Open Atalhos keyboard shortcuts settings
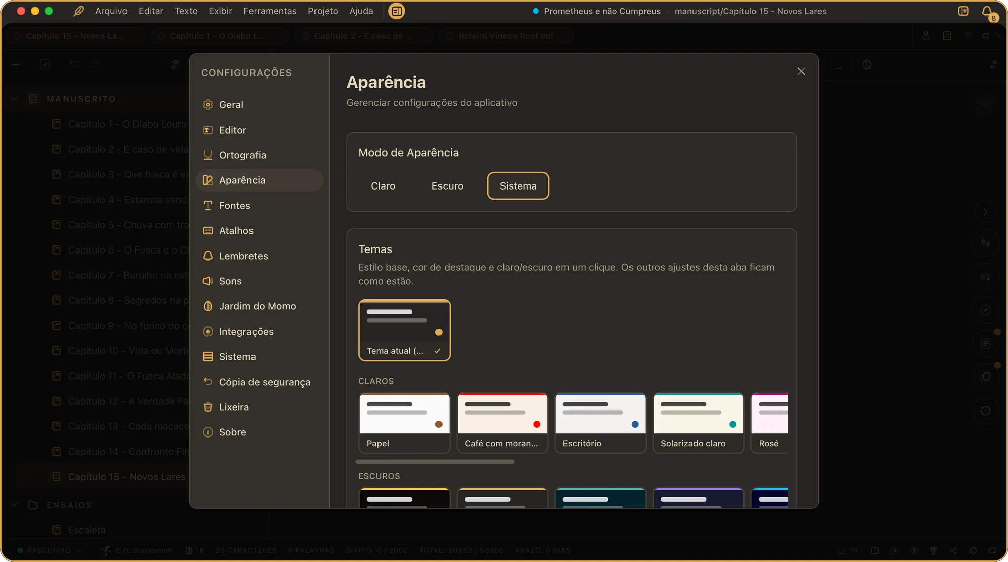Viewport: 1008px width, 562px height. tap(259, 231)
